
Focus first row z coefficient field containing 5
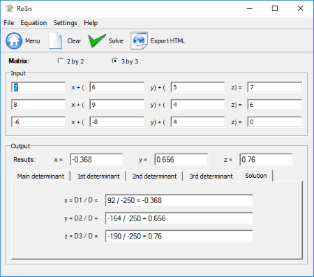[x=197, y=87]
